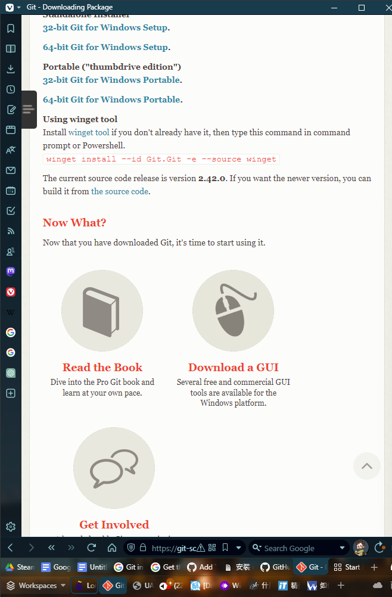Toggle the content blocker shield
392x597 pixels.
pyautogui.click(x=131, y=548)
